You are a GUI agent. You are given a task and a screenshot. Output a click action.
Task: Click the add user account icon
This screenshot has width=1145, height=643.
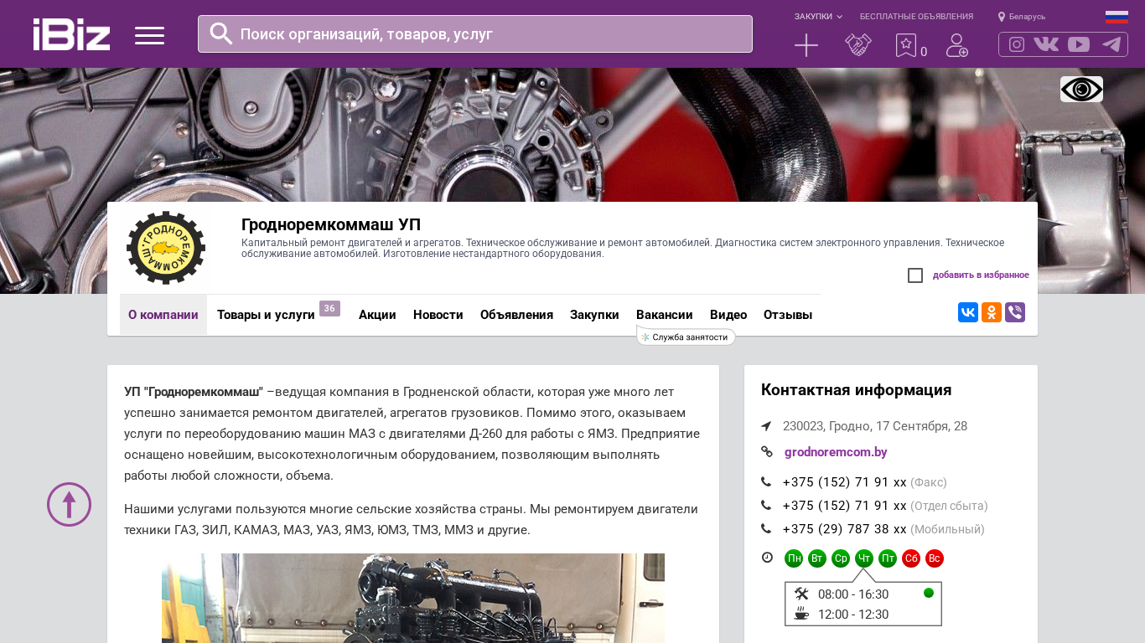957,45
